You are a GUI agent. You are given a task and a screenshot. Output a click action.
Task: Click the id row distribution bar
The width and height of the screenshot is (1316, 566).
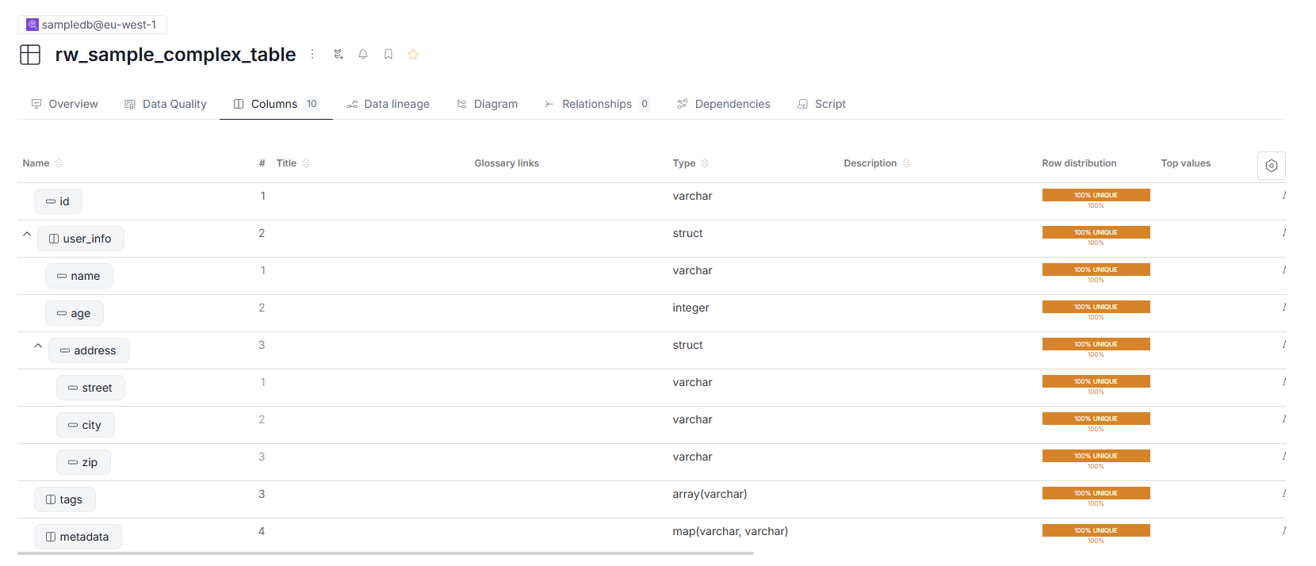(x=1096, y=196)
